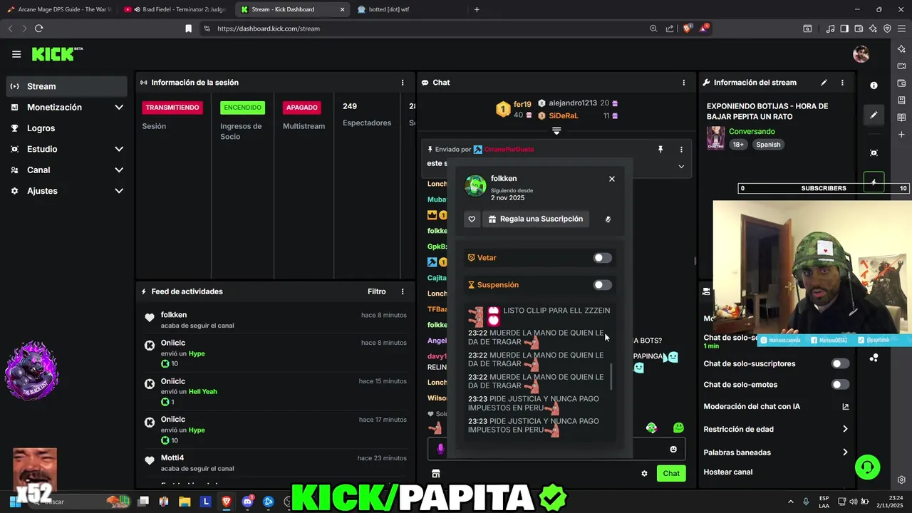912x513 pixels.
Task: Show hidden system tray icons
Action: [790, 502]
